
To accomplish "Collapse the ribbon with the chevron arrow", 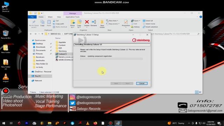I will tap(197, 17).
